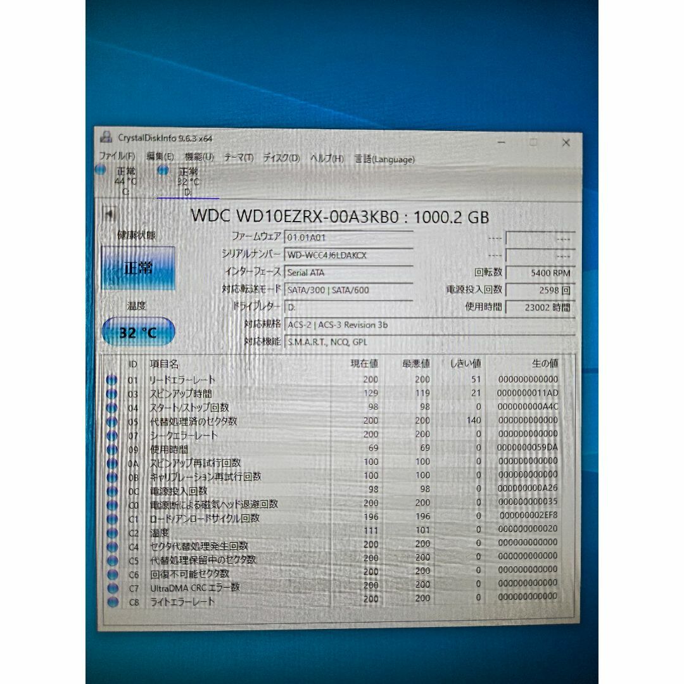Click the status orb for ID 0B row
The width and height of the screenshot is (684, 684).
[x=112, y=478]
